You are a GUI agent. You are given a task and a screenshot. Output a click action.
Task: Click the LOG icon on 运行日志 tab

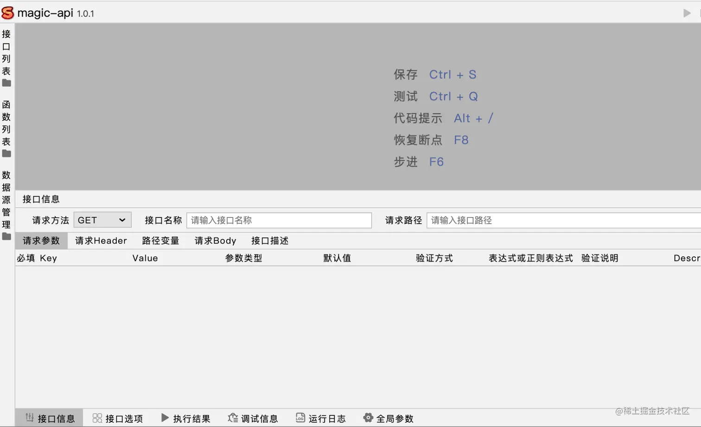tap(300, 418)
